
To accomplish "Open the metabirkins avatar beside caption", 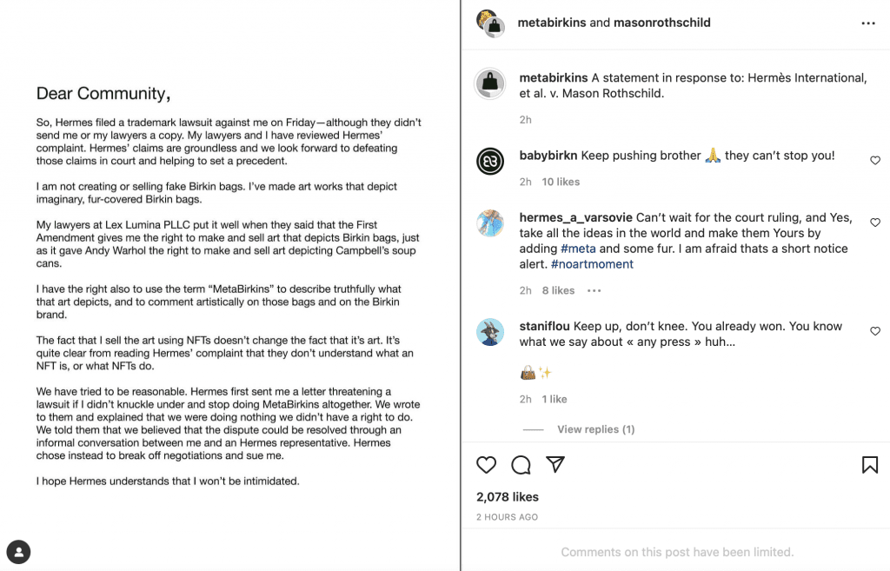I will click(491, 83).
